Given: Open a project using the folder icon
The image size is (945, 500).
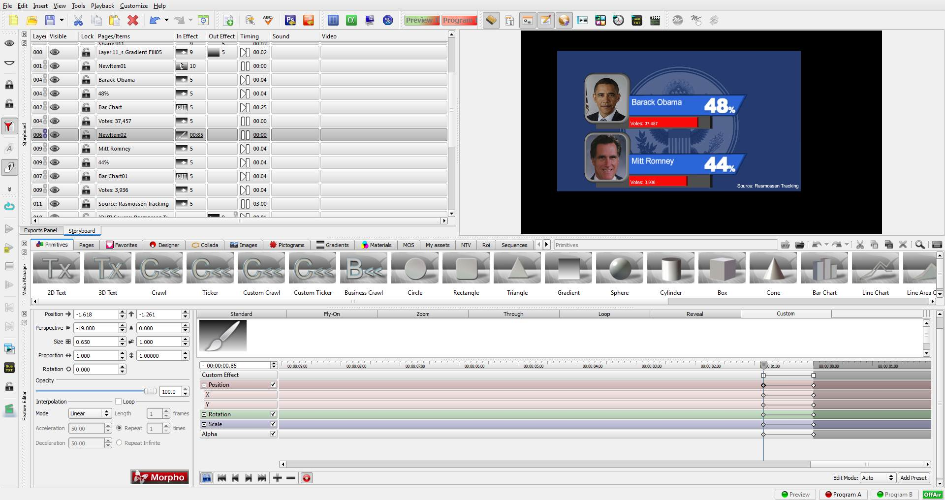Looking at the screenshot, I should pos(32,20).
